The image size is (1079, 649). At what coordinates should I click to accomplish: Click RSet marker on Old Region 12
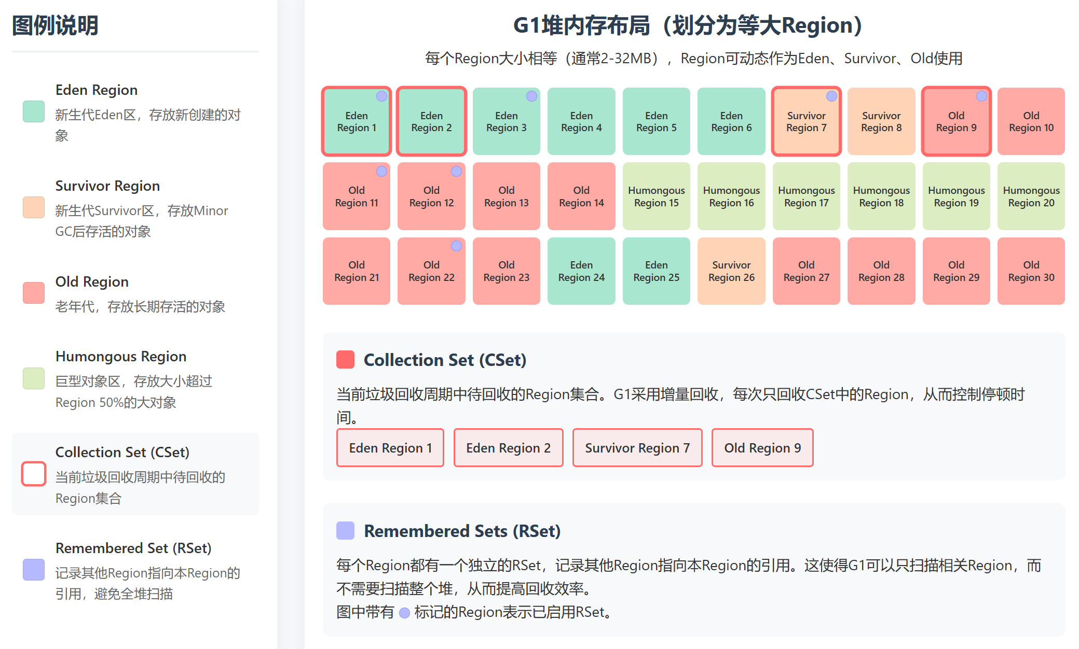456,171
